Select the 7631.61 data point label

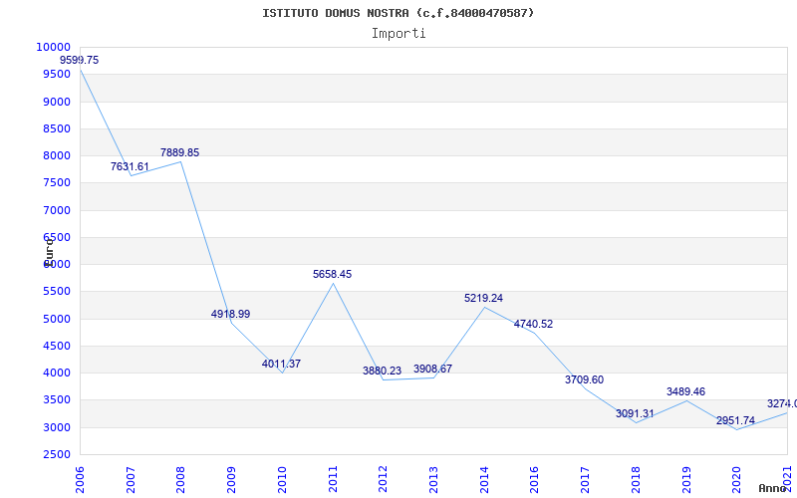point(130,166)
